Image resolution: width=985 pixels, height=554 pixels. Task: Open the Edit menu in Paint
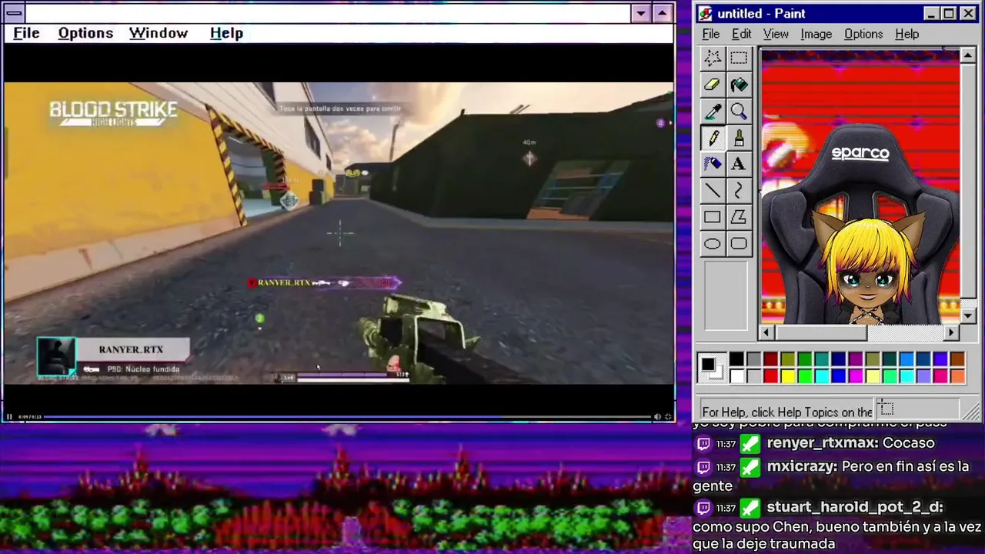741,34
